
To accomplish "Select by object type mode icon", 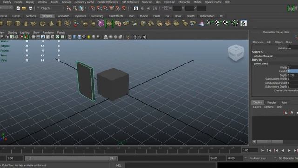I will pyautogui.click(x=75, y=8).
